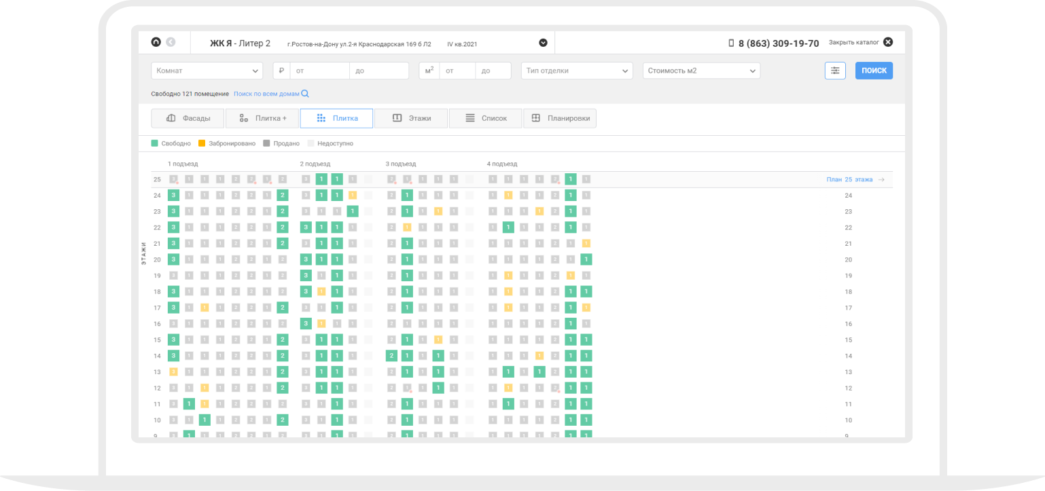
Task: Select yellow reserved tile, floor 12, entrance 1
Action: tap(205, 388)
